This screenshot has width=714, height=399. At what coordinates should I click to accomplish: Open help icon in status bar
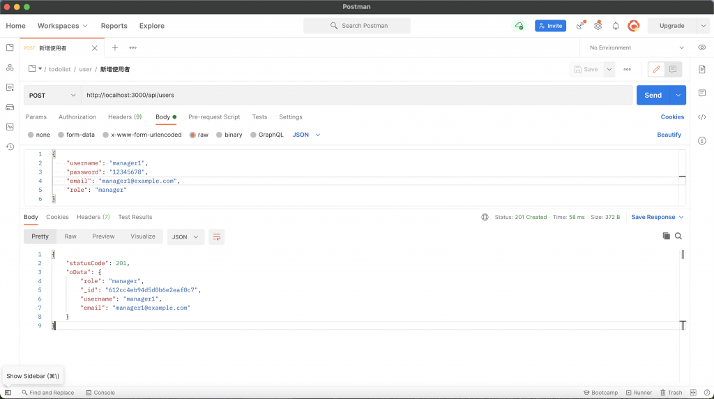707,393
